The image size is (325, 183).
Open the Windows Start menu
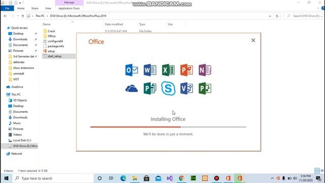point(6,178)
